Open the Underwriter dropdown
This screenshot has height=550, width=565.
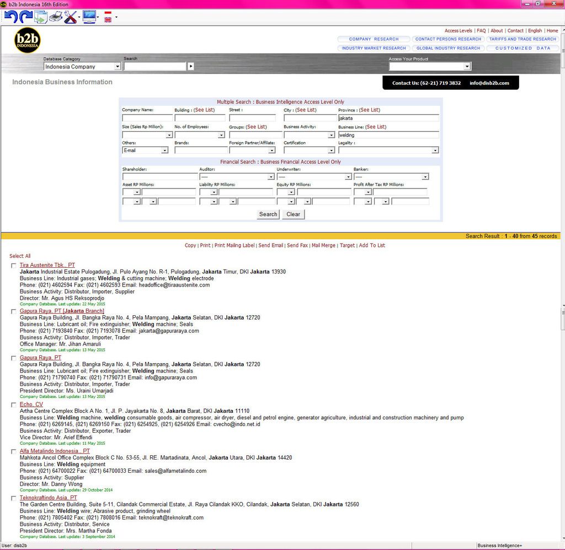click(x=314, y=177)
